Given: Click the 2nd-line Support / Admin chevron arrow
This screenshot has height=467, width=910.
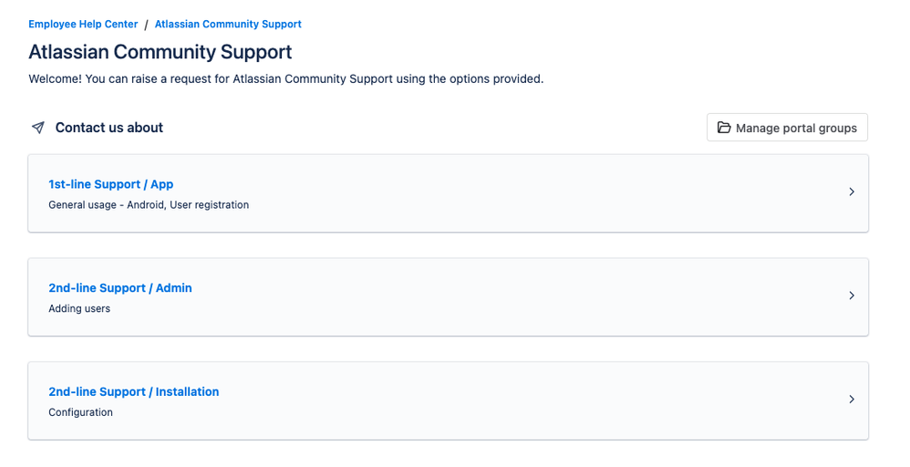Looking at the screenshot, I should coord(852,296).
